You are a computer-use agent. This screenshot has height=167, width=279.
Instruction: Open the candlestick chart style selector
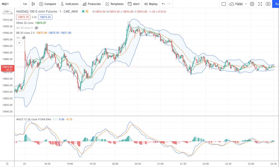[x=33, y=4]
